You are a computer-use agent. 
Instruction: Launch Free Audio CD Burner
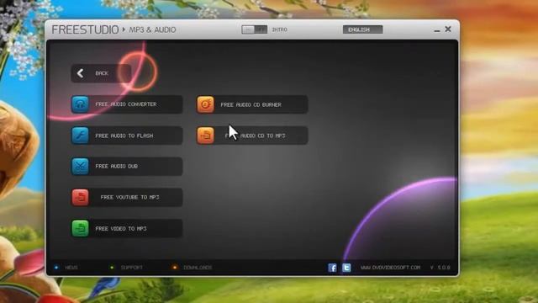click(x=252, y=104)
